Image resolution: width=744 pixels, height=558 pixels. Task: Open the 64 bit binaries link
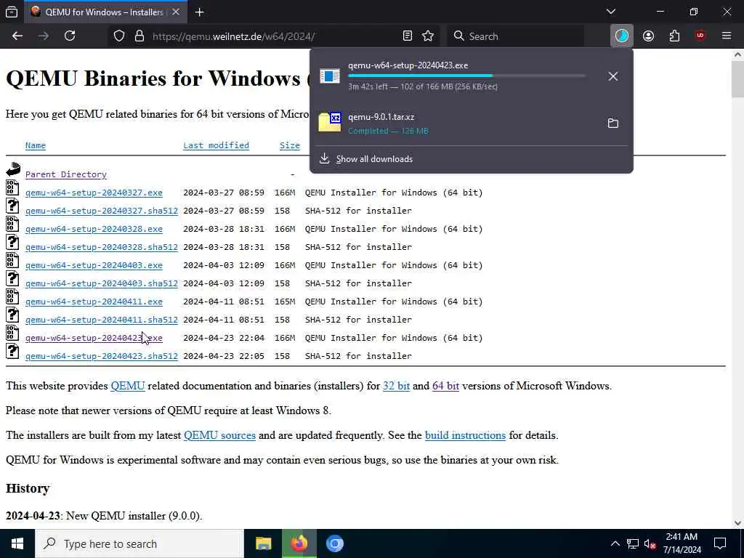(x=445, y=386)
